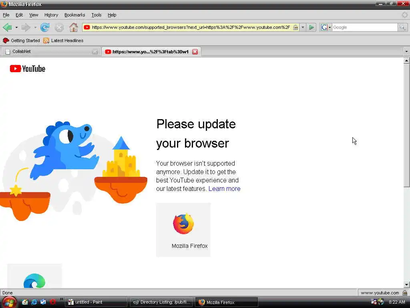The image size is (410, 308).
Task: Click the first quick launch icon beside Start
Action: (25, 302)
